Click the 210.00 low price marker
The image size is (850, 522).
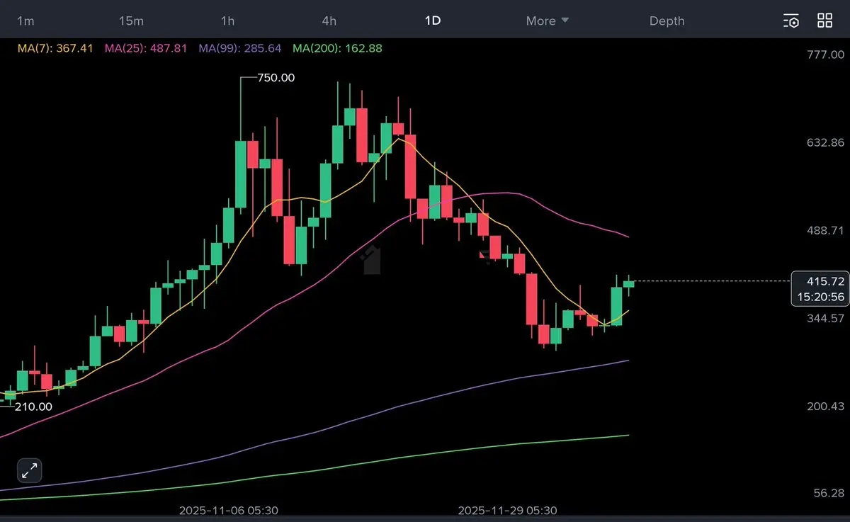click(33, 407)
